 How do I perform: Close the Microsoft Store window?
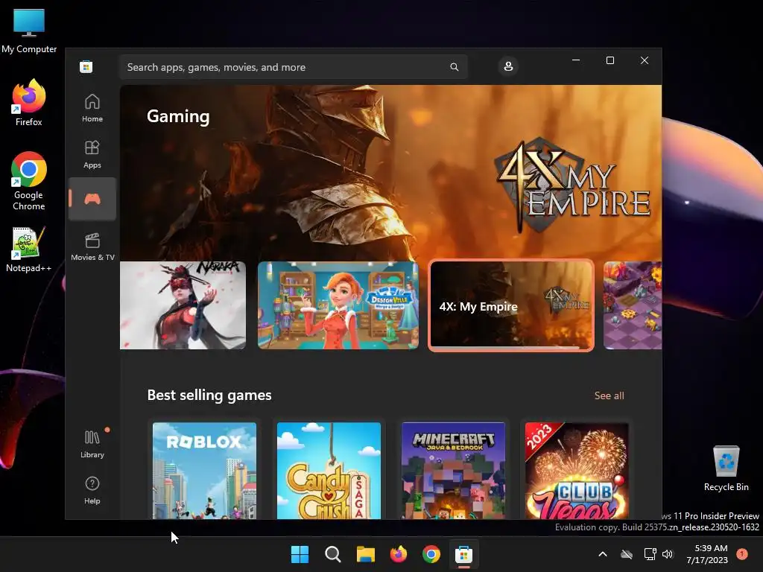pyautogui.click(x=645, y=60)
